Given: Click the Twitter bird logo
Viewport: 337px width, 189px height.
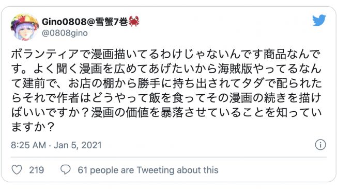Looking at the screenshot, I should click(x=319, y=20).
